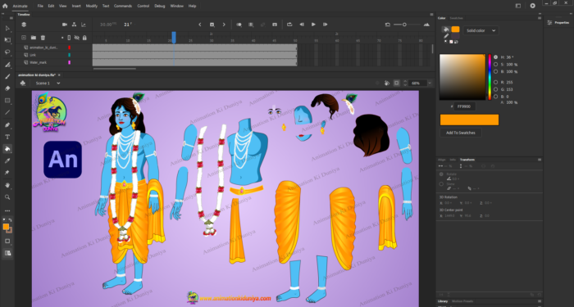Pick the Eraser tool

7,88
